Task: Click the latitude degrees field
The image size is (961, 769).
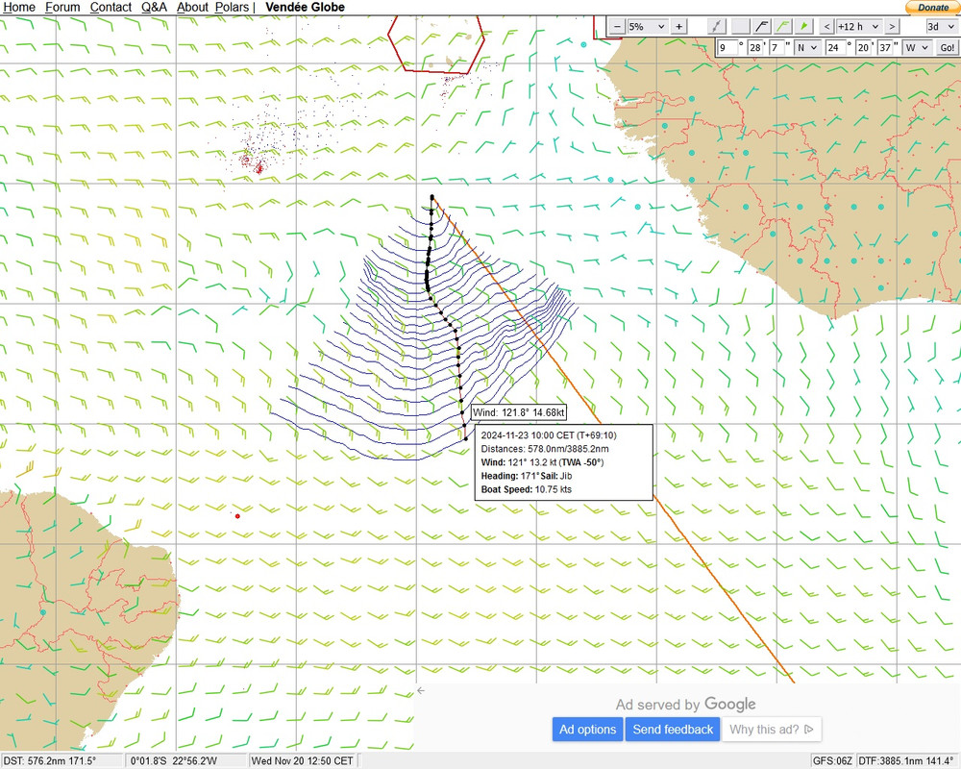Action: (727, 47)
